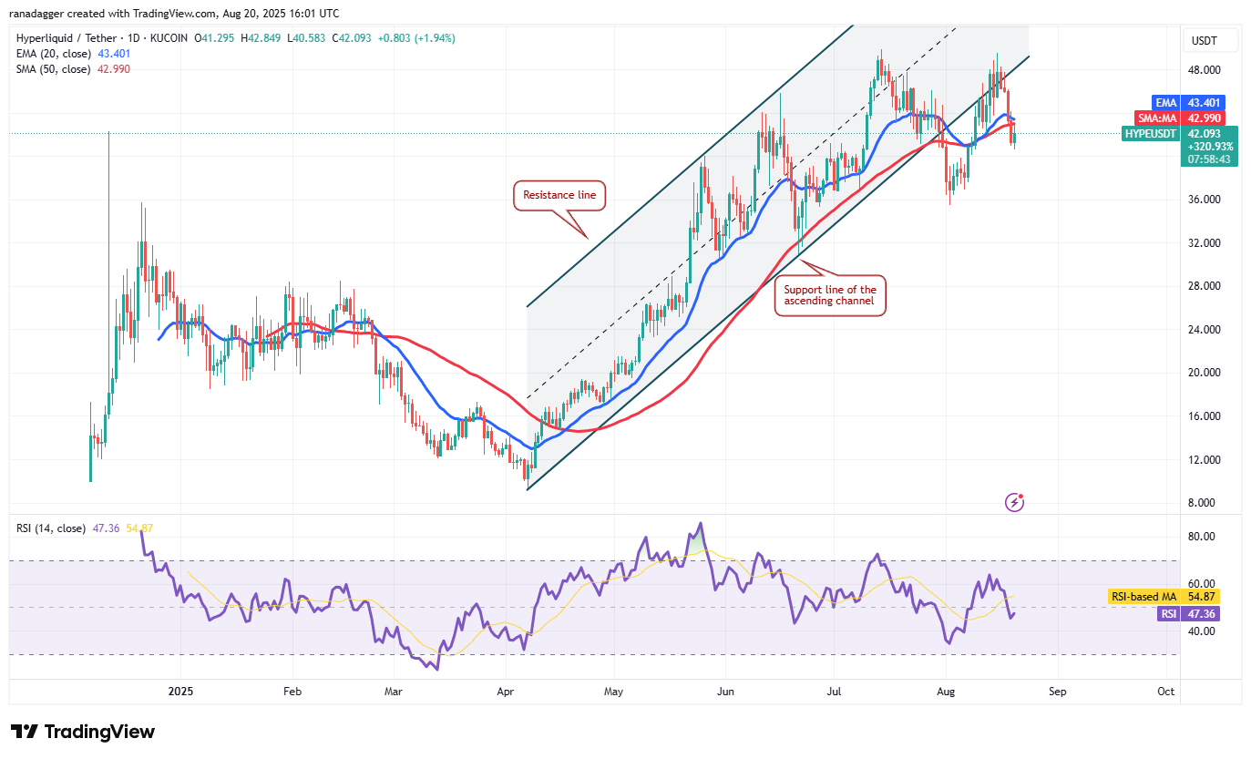1251x759 pixels.
Task: Click the EMA (20, close) indicator legend
Action: click(55, 54)
